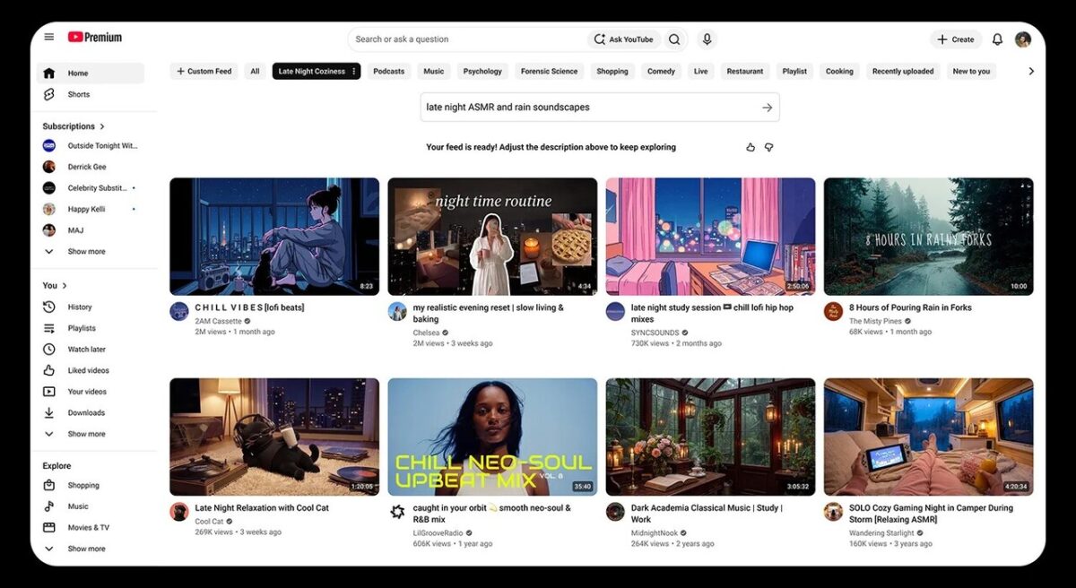
Task: Click the Create button
Action: 956,39
